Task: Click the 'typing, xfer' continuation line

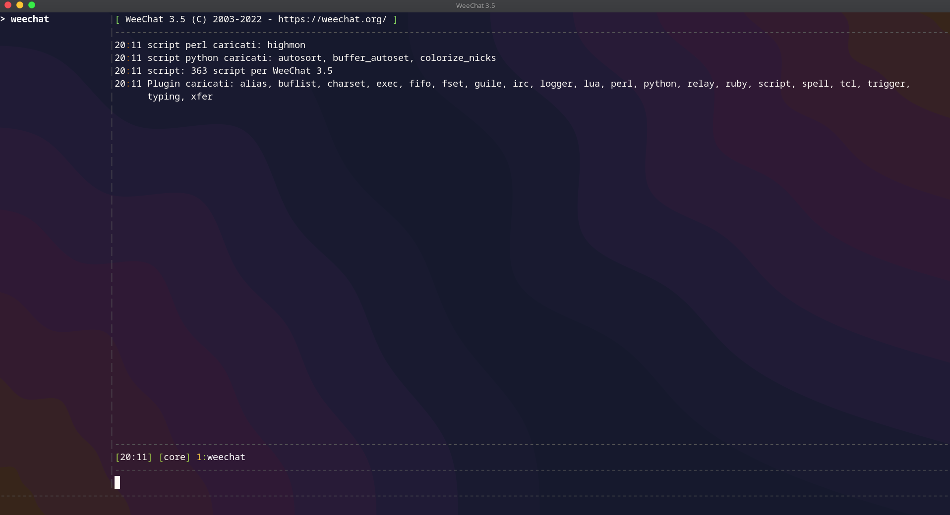Action: [x=180, y=97]
